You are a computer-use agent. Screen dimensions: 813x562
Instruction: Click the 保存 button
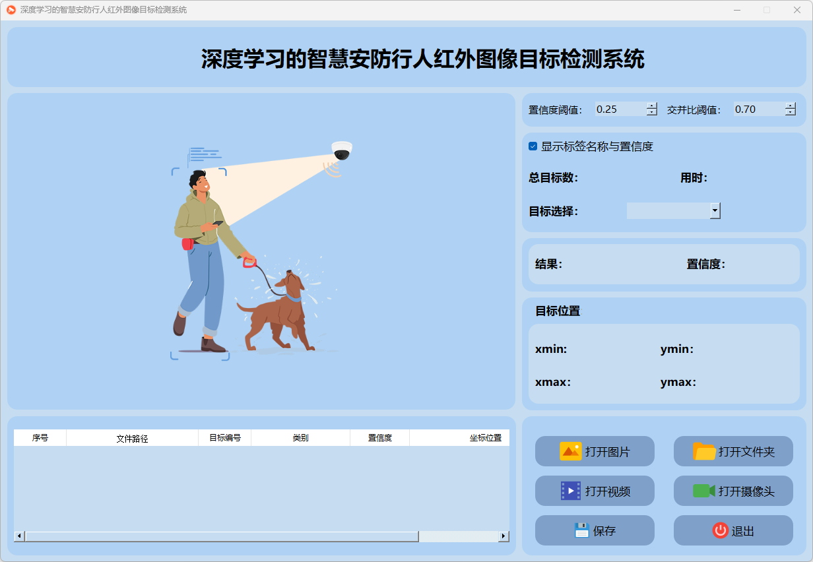(x=595, y=530)
